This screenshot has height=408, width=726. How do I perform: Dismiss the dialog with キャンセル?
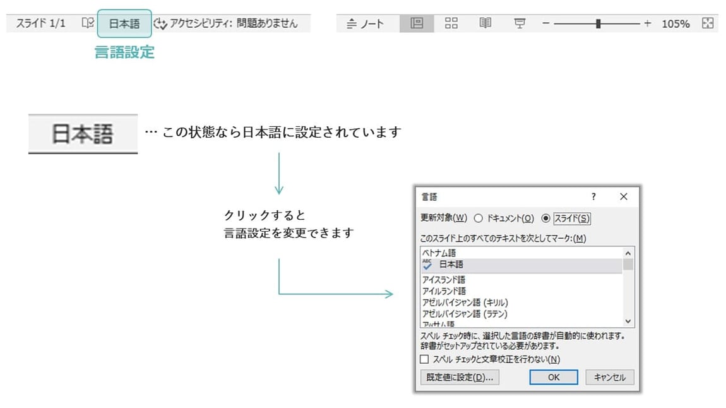pos(609,378)
